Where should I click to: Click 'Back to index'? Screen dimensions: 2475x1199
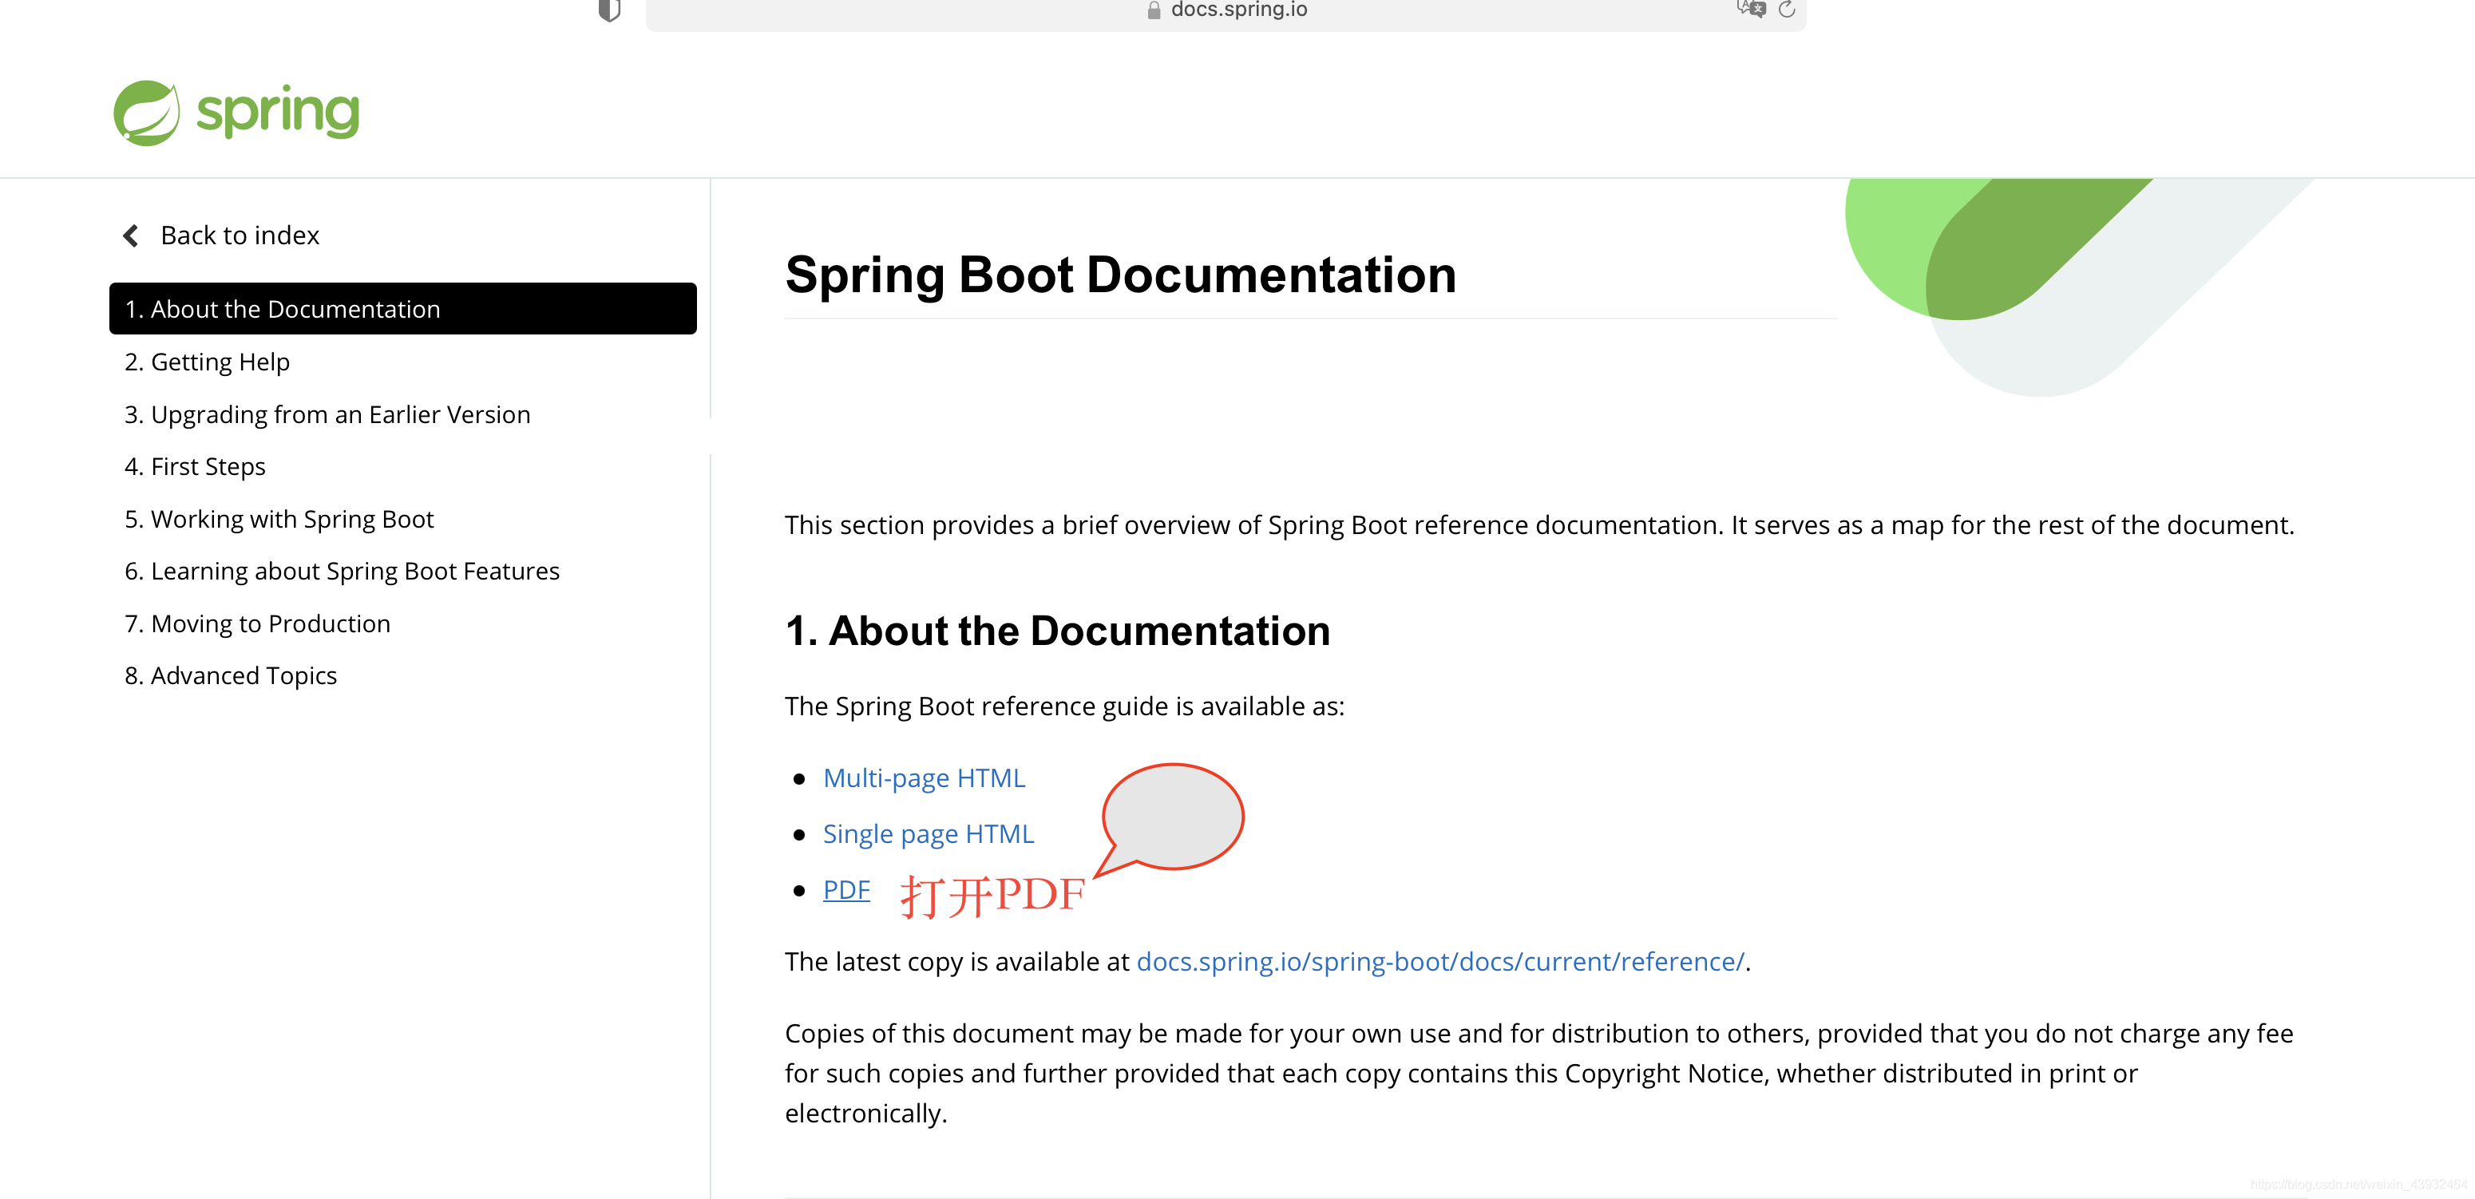[238, 235]
